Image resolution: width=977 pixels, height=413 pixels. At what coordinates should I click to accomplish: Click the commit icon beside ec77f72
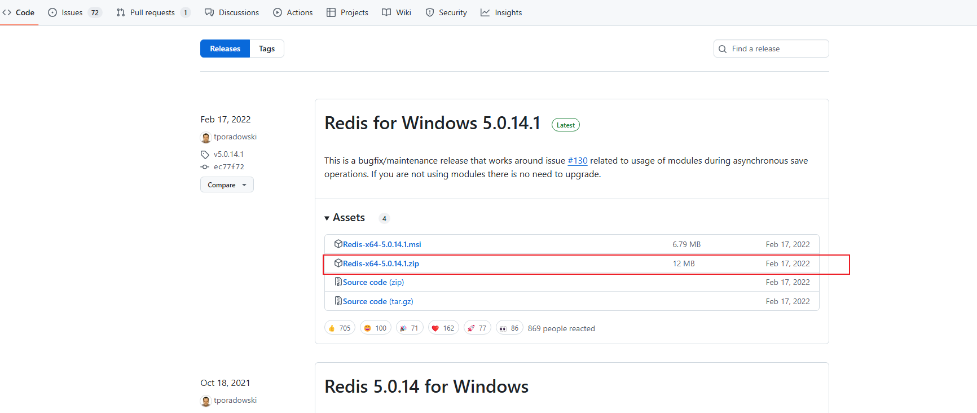click(205, 167)
